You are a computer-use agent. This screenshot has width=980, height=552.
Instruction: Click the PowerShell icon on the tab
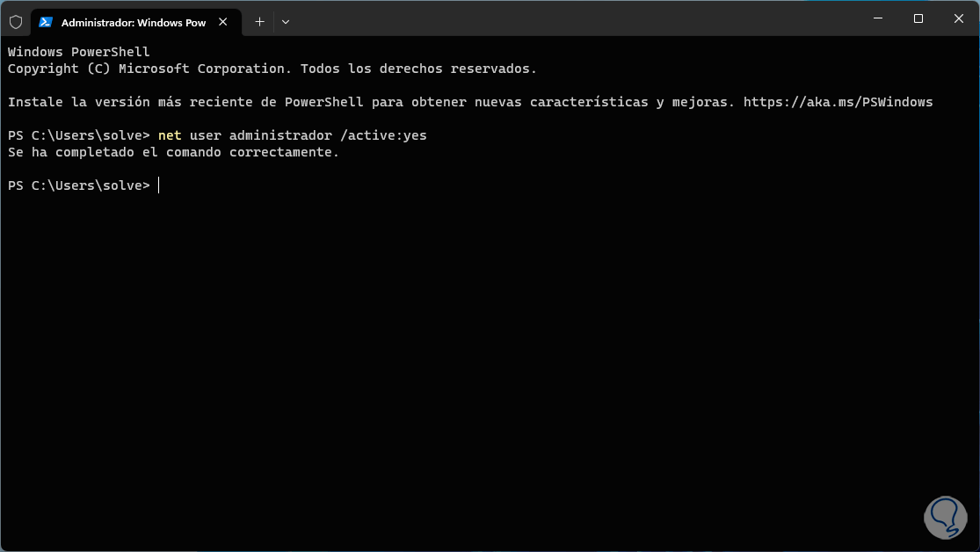pos(46,22)
